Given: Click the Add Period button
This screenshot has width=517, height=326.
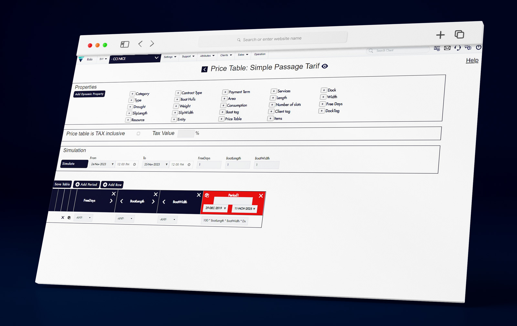Looking at the screenshot, I should [86, 184].
